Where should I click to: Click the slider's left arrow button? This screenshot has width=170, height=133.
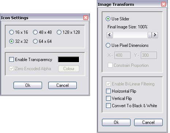click(110, 35)
